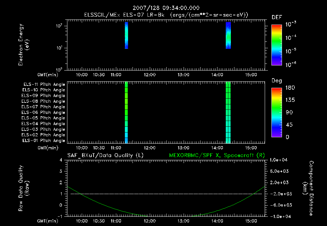Screen dimensions: 327x226
Task: Click the 10^-5 DEF color bar value
Action: click(x=291, y=51)
